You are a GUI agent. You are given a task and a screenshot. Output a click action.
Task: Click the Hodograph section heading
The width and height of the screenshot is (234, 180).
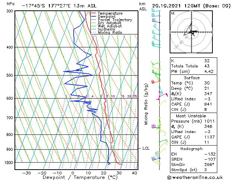(x=192, y=149)
